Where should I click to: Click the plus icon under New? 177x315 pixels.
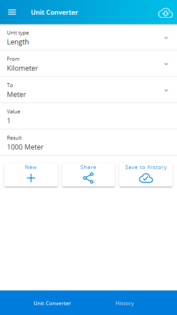(x=31, y=178)
